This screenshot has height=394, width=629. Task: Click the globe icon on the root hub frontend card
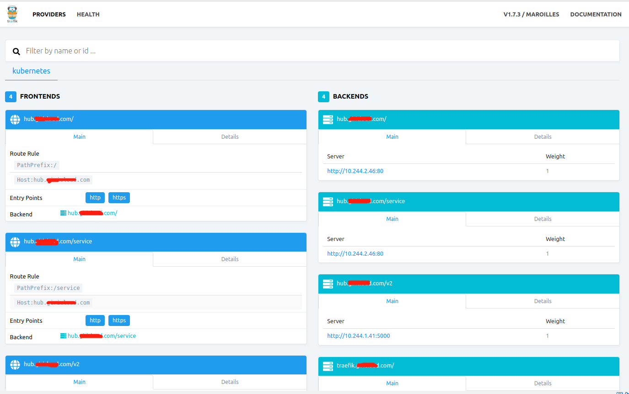coord(15,120)
